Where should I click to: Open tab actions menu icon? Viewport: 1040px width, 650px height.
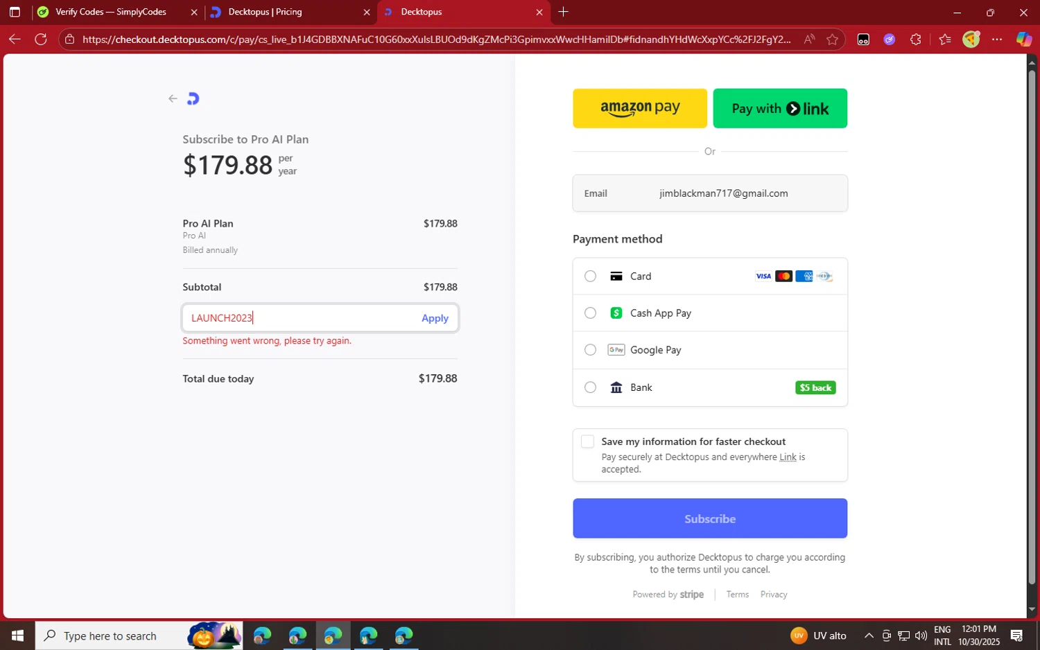click(x=15, y=12)
